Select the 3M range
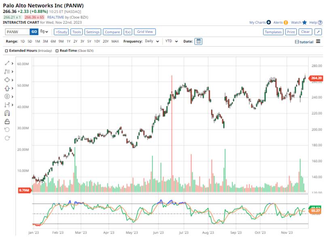Image resolution: width=330 pixels, height=243 pixels. point(45,41)
